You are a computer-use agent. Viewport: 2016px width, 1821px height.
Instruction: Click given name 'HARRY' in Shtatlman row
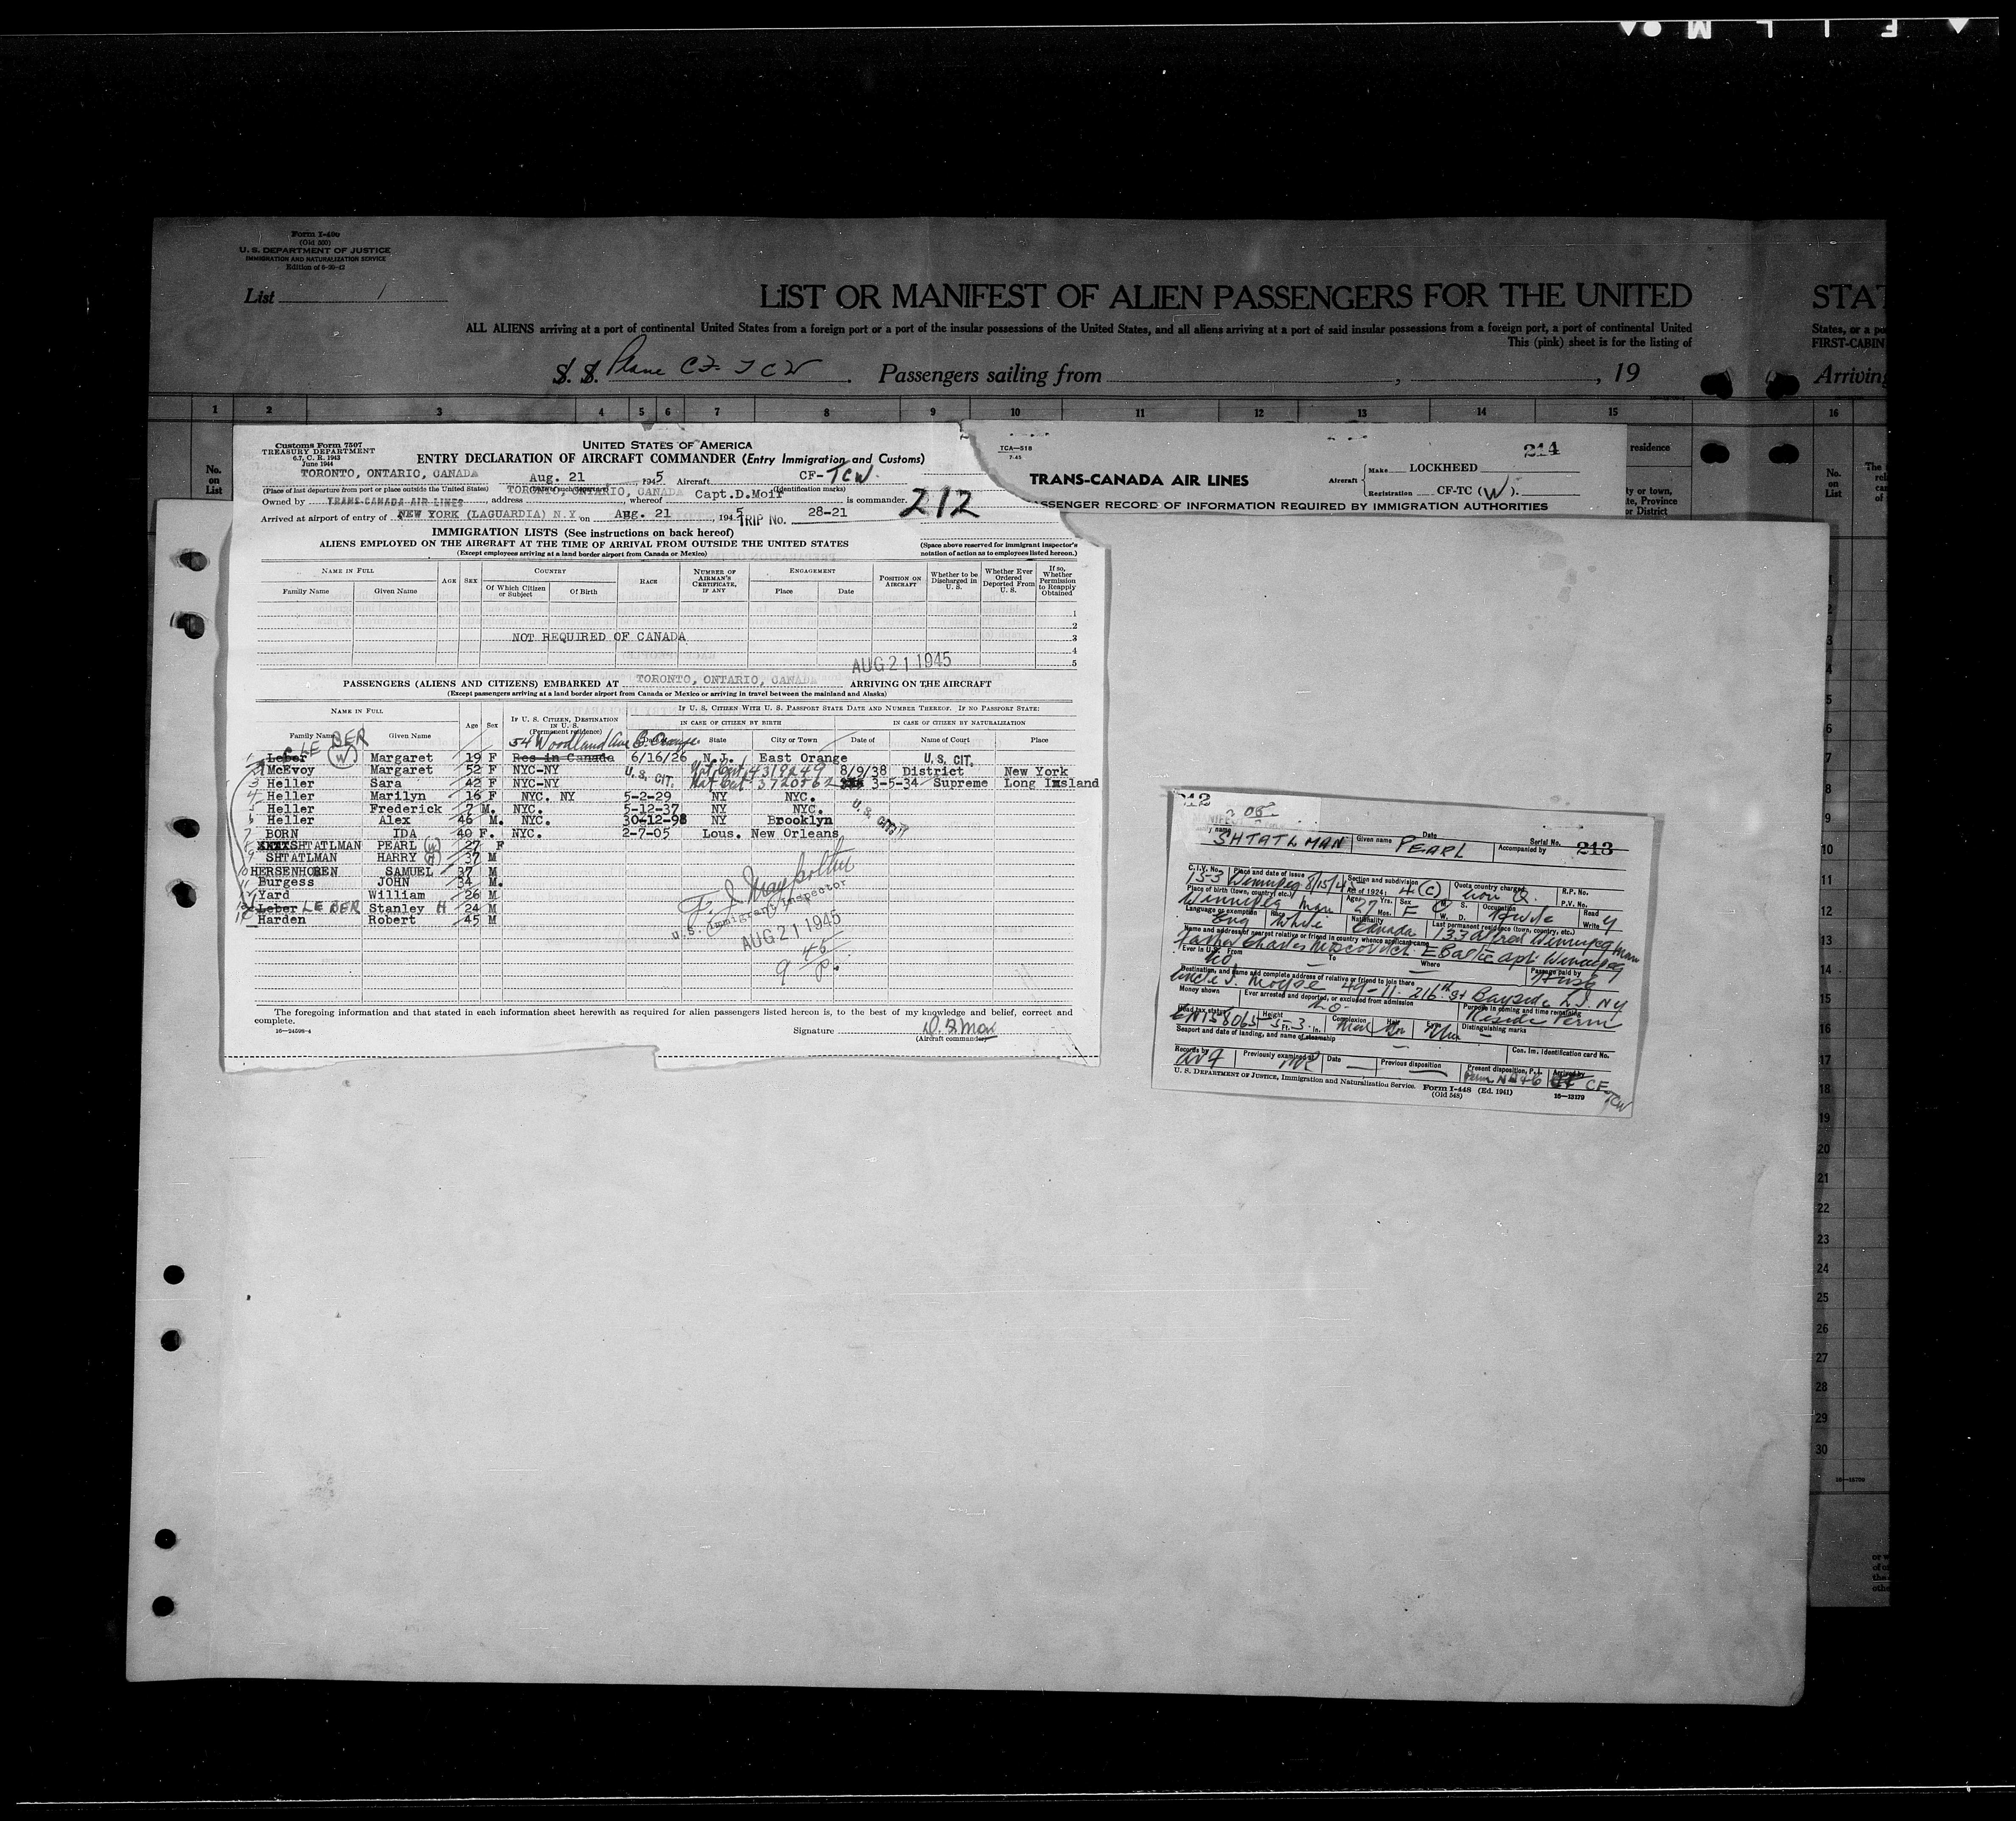[x=398, y=858]
